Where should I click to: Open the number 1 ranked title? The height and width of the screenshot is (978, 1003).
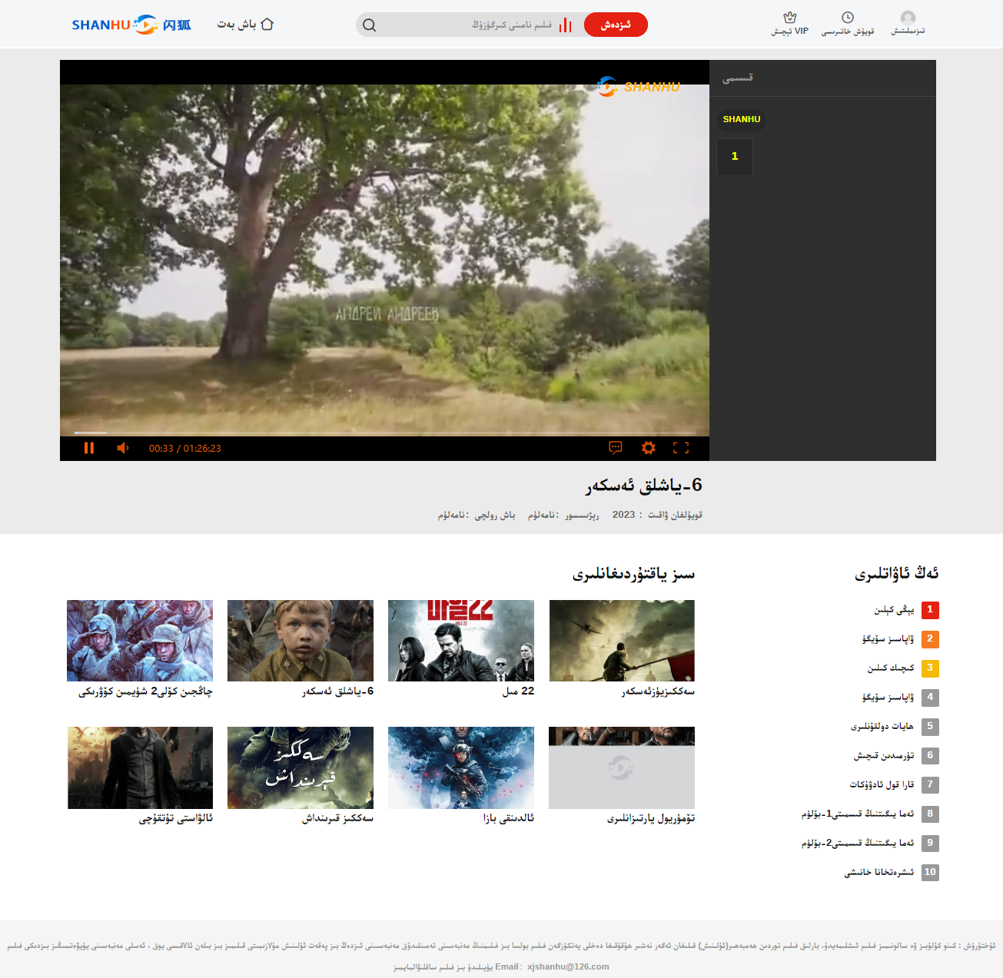(x=894, y=610)
